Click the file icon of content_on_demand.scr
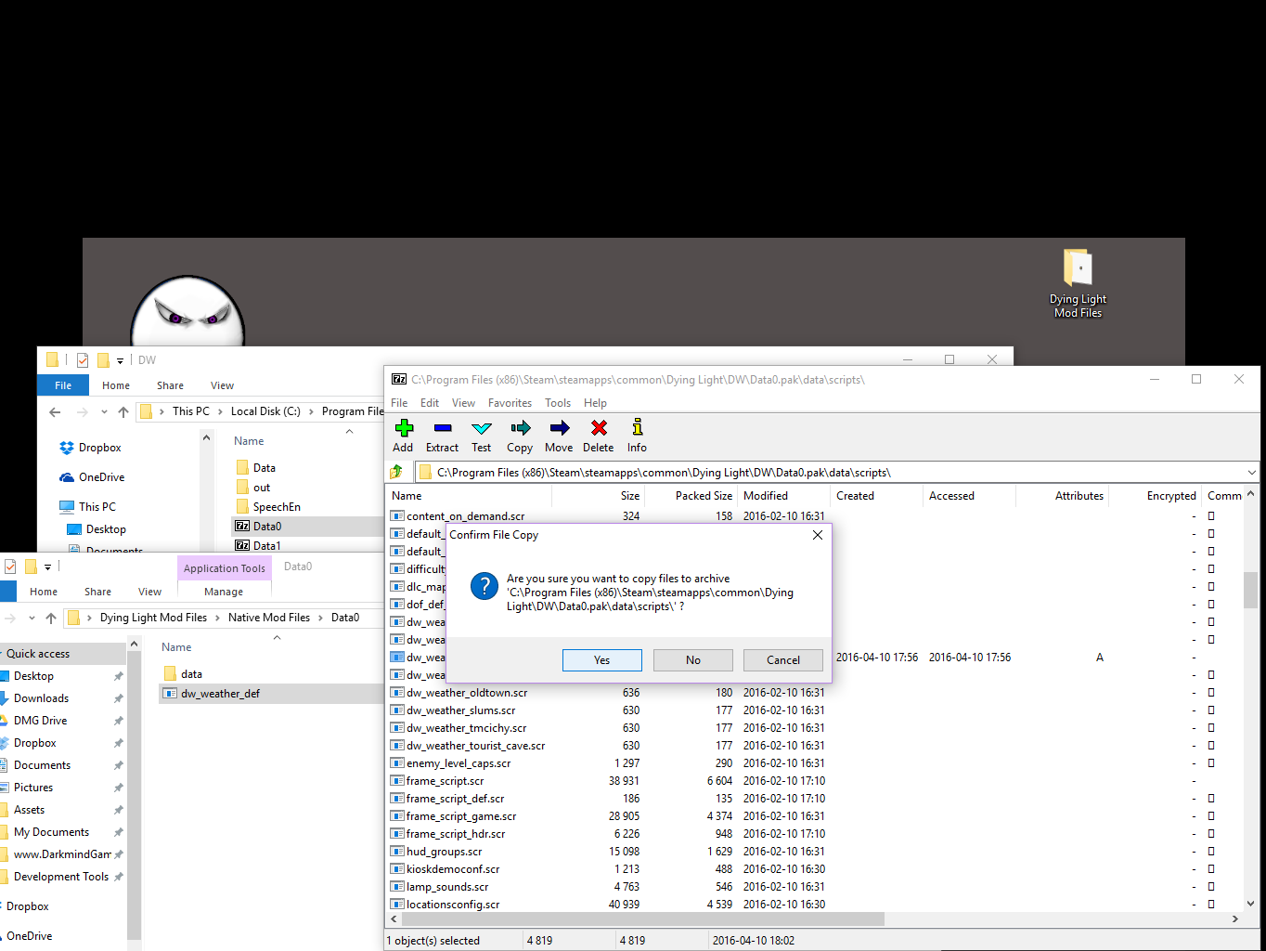This screenshot has height=951, width=1266. click(x=397, y=516)
